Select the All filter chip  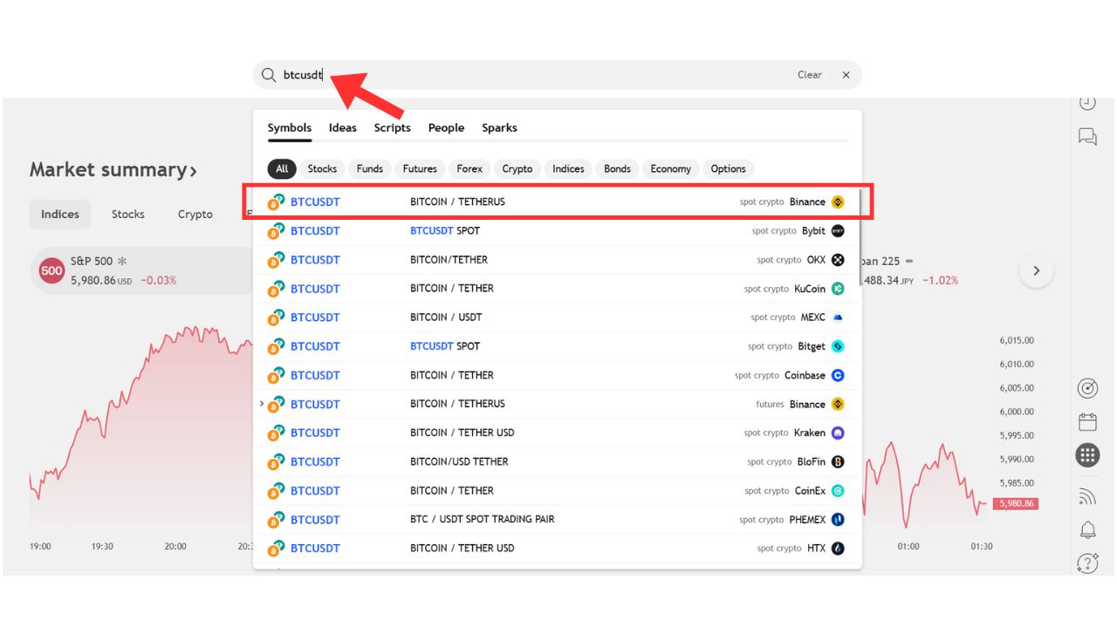(x=282, y=168)
